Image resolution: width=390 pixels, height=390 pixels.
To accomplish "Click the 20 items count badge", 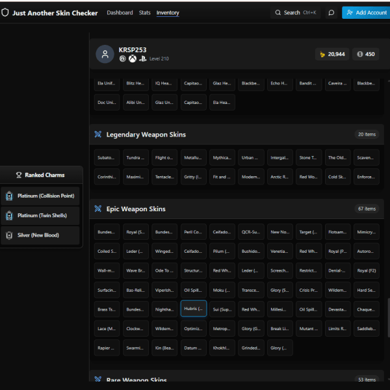I will [367, 135].
